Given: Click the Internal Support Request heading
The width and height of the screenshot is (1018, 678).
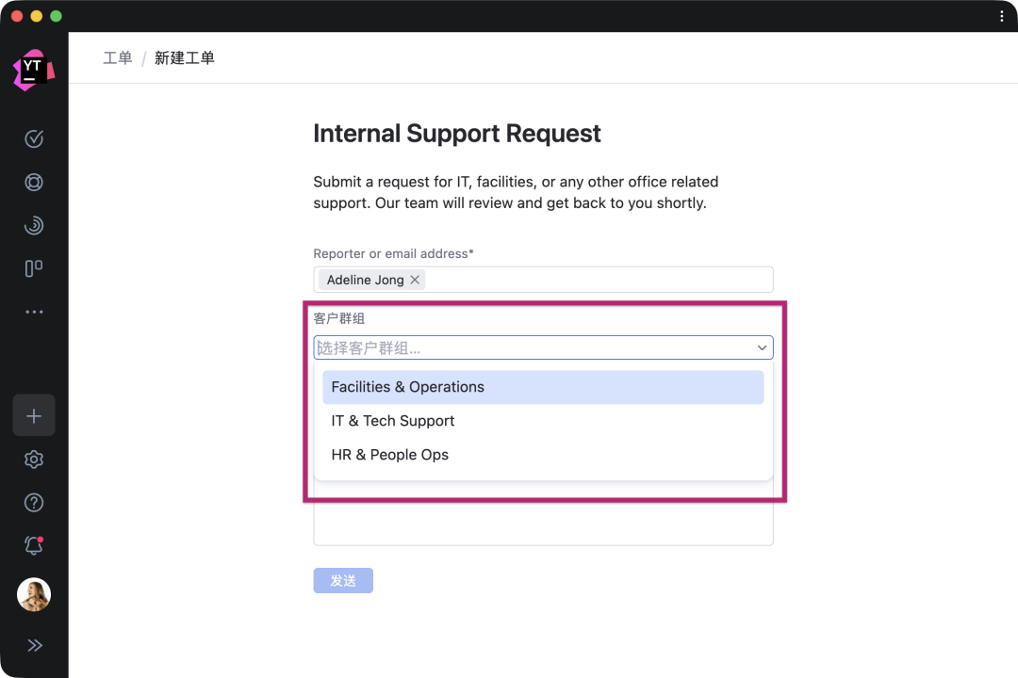Looking at the screenshot, I should pyautogui.click(x=457, y=134).
